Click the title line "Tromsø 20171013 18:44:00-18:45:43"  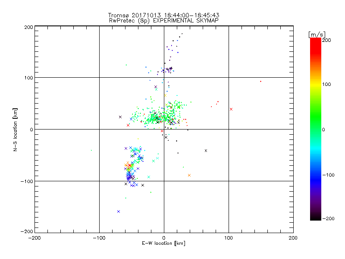pos(163,15)
